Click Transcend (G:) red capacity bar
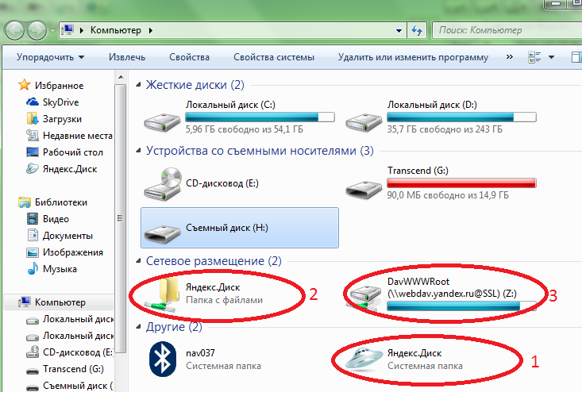Screen dimensions: 582x396 [x=461, y=183]
